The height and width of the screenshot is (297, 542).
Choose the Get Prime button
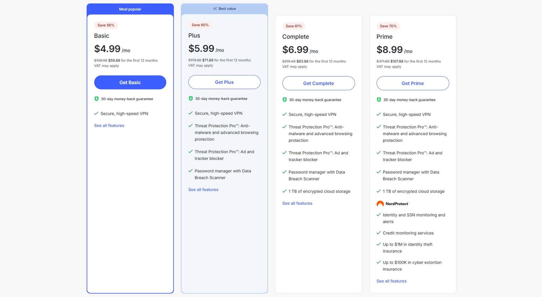click(x=413, y=83)
